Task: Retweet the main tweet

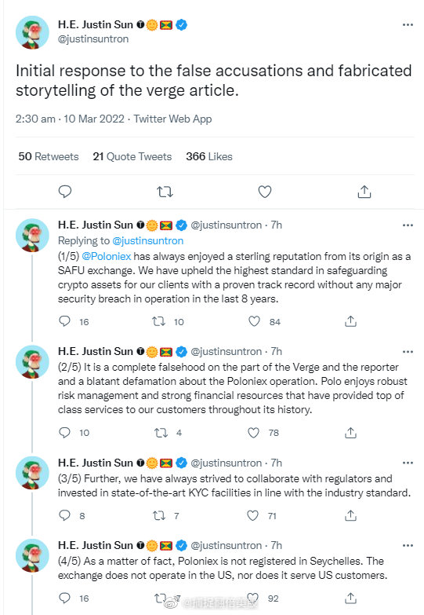Action: point(165,192)
